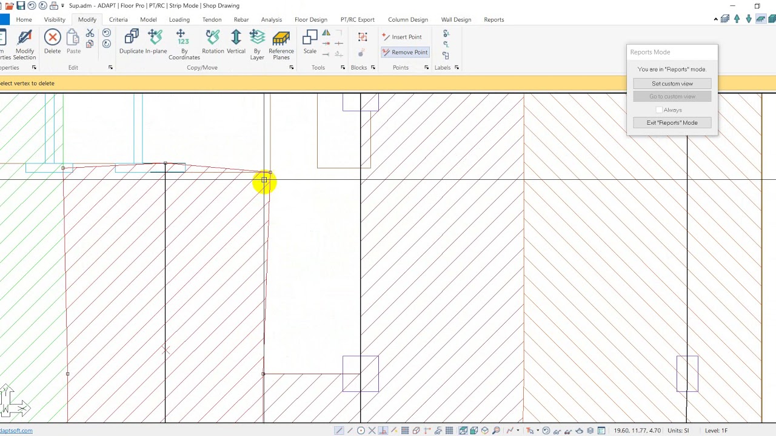Click the up arrow level icon
The width and height of the screenshot is (776, 436).
pyautogui.click(x=737, y=19)
